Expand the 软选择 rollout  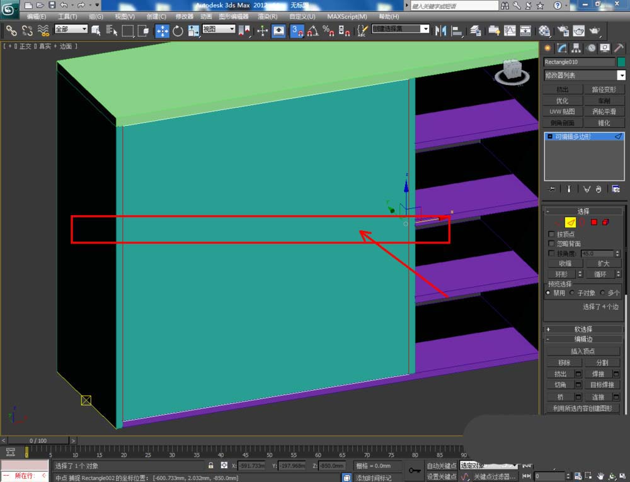coord(583,329)
